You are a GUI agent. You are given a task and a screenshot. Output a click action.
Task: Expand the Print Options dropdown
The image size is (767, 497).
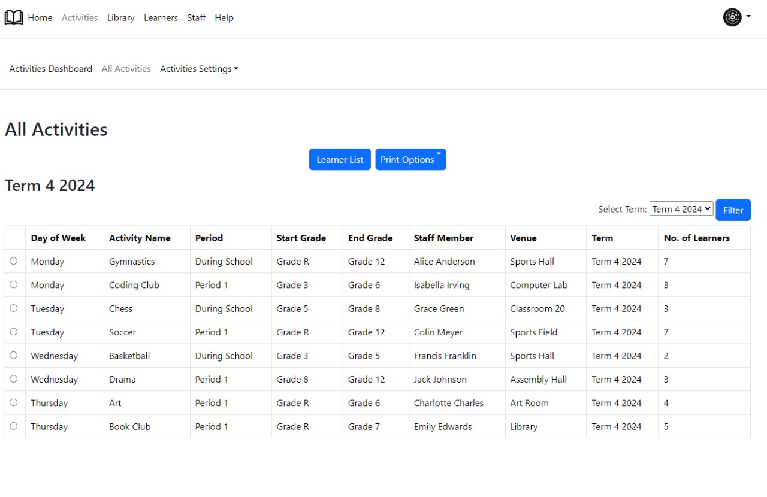click(410, 159)
